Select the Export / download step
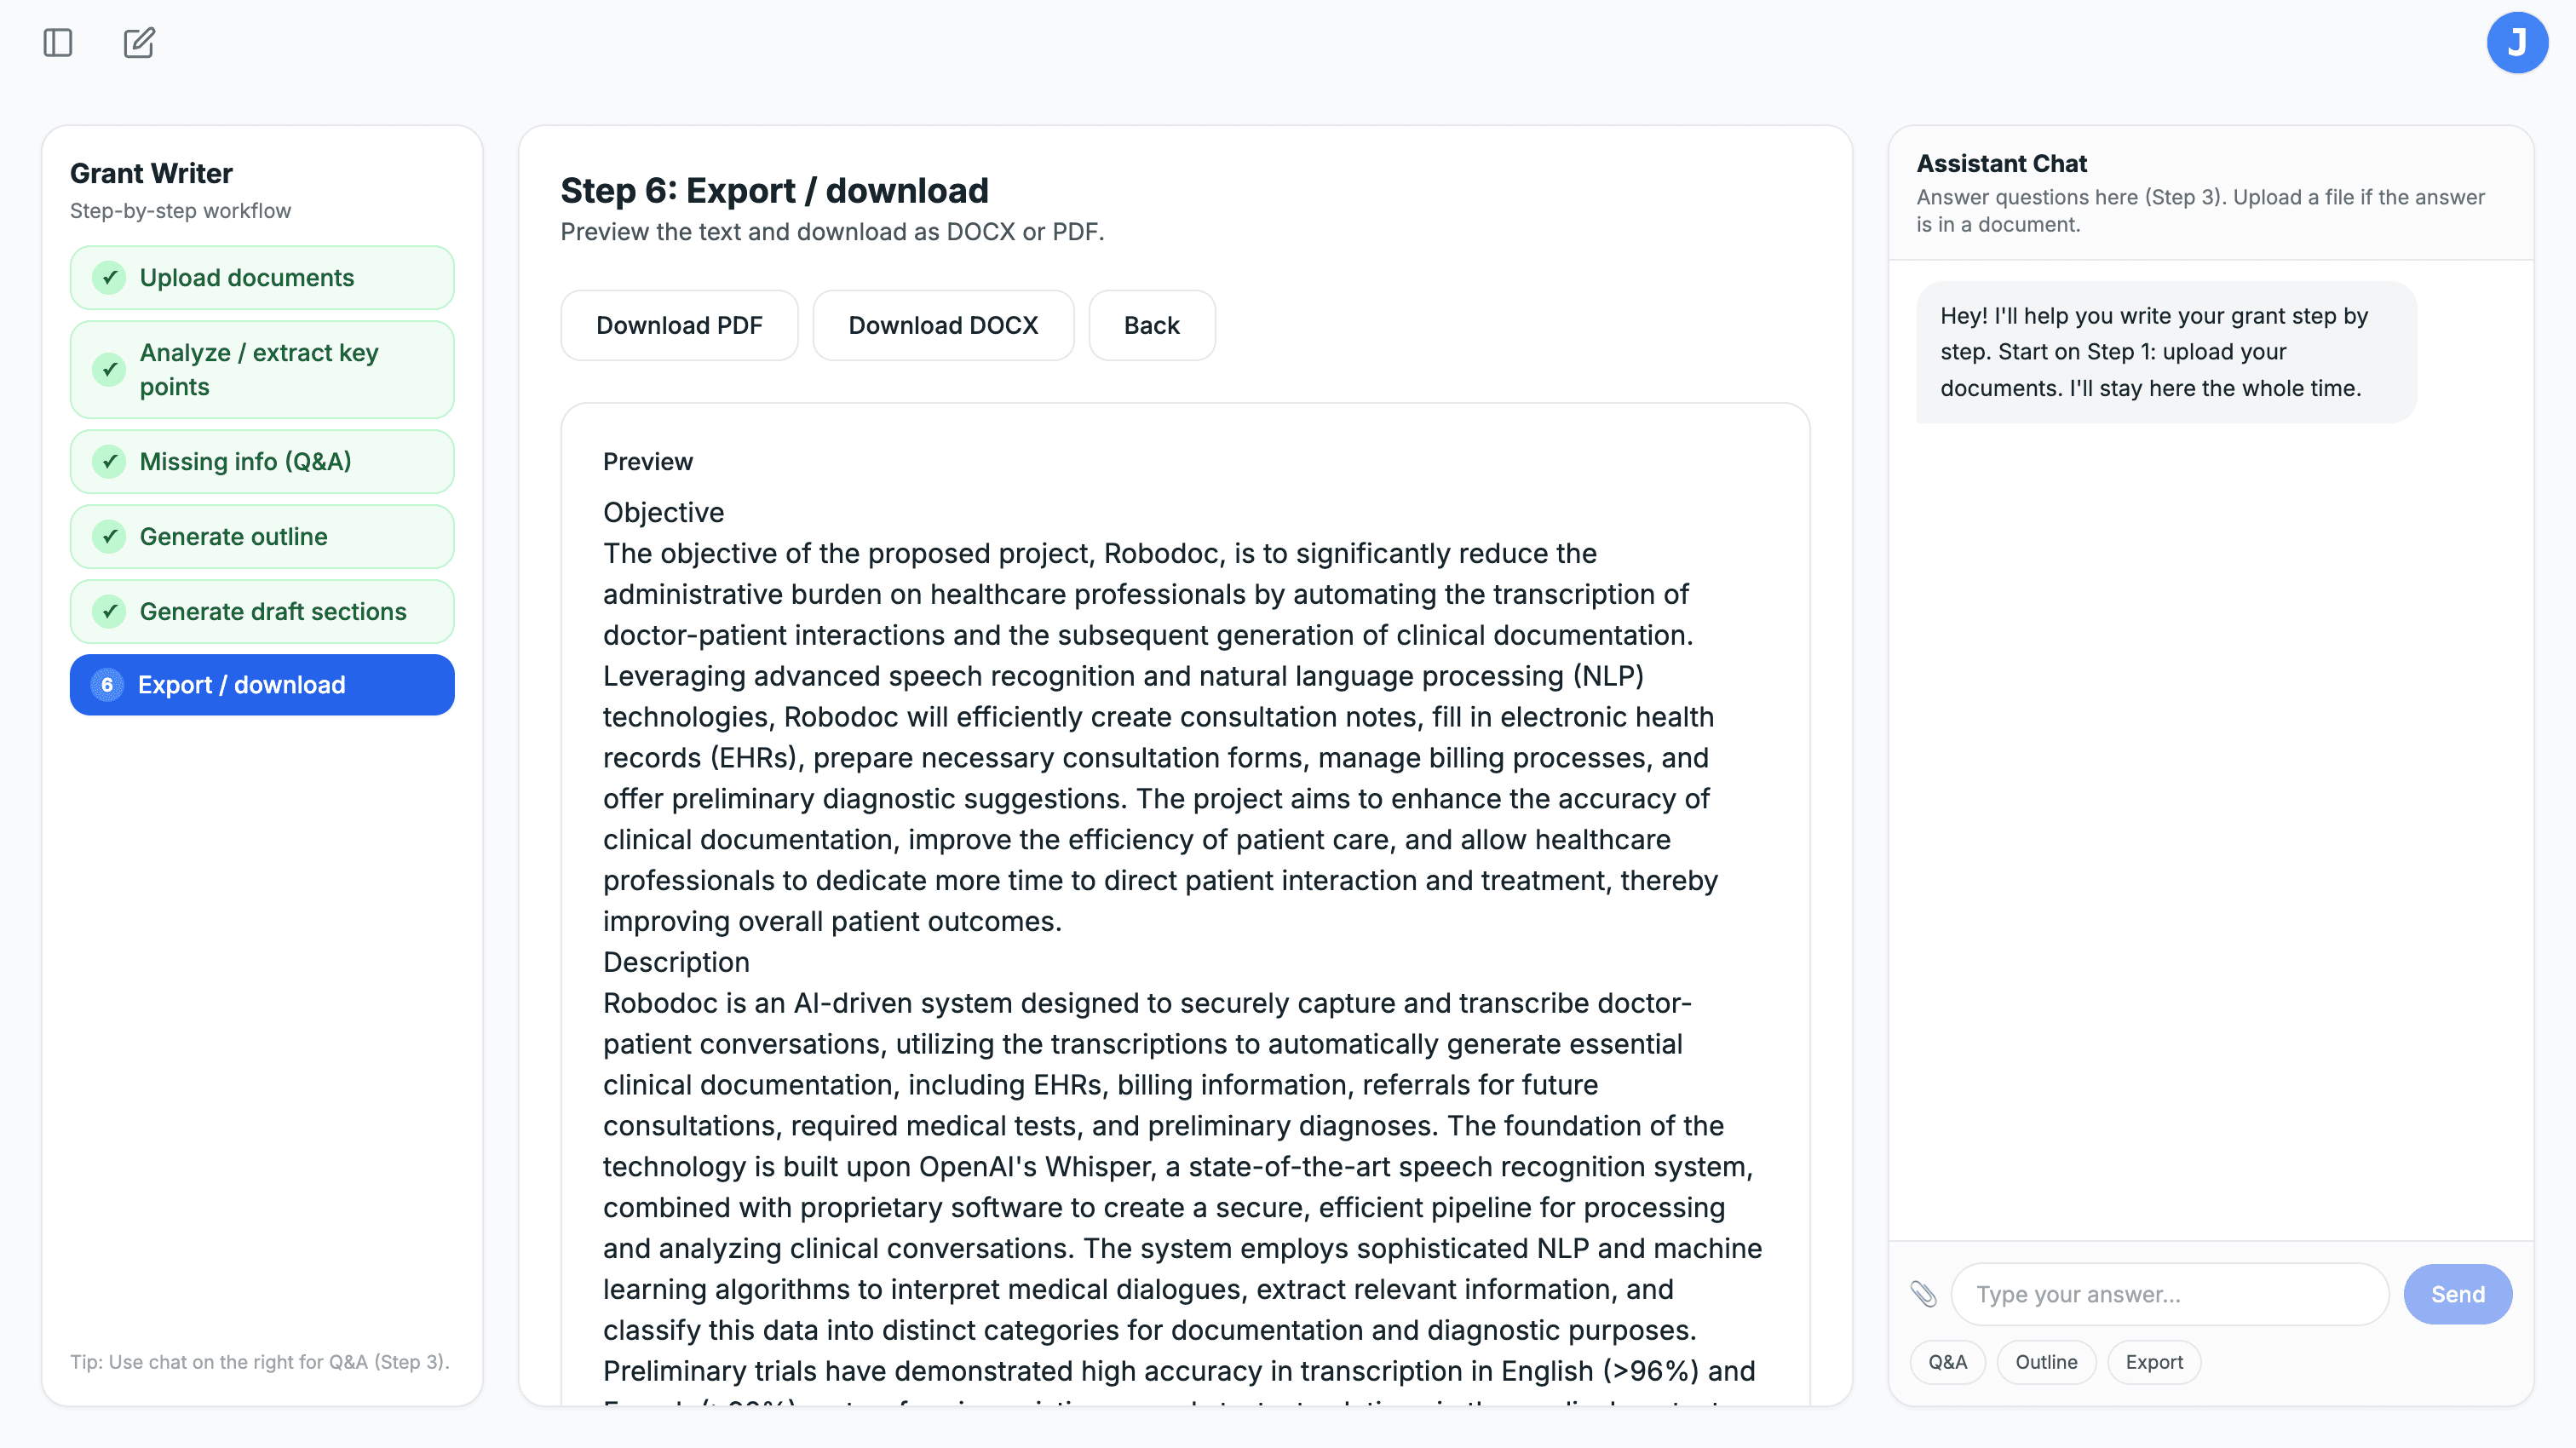This screenshot has height=1448, width=2576. [261, 685]
